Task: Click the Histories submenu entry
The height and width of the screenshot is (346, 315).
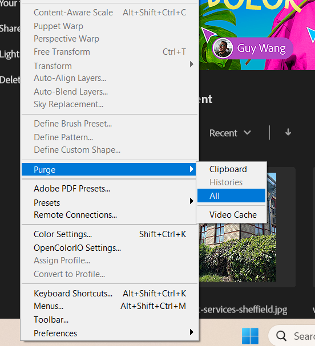Action: coord(231,182)
